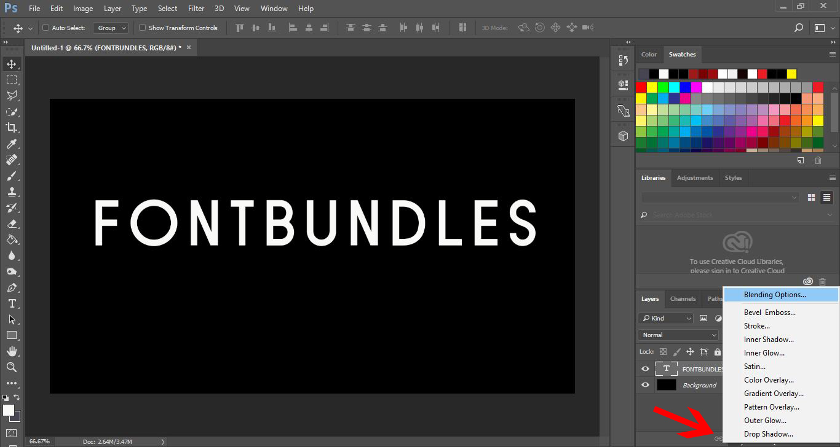Select the History Brush tool
The width and height of the screenshot is (840, 447).
click(x=12, y=208)
